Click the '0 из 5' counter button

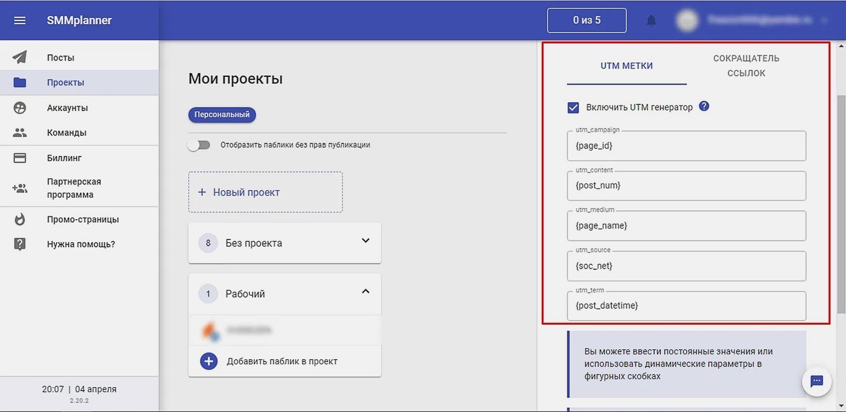coord(586,20)
